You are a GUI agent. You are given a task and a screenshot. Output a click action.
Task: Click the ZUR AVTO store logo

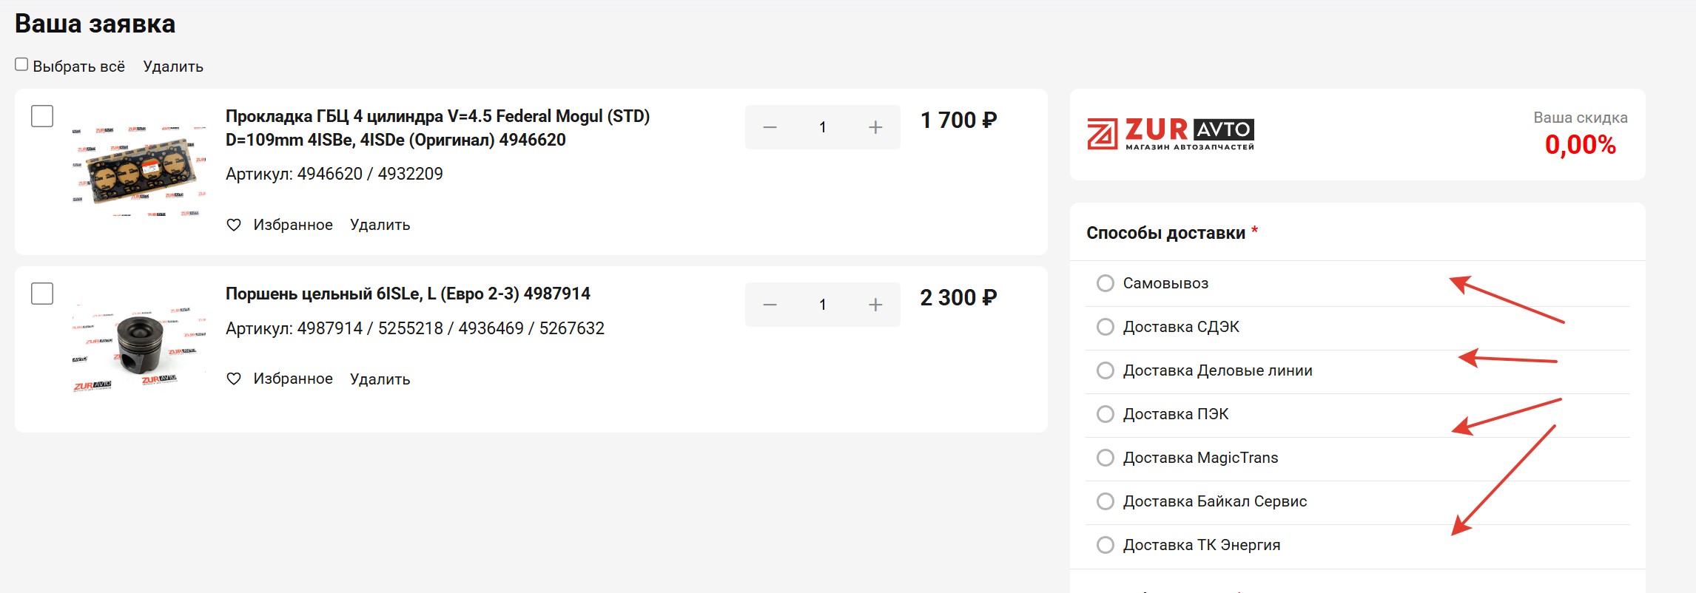point(1170,134)
